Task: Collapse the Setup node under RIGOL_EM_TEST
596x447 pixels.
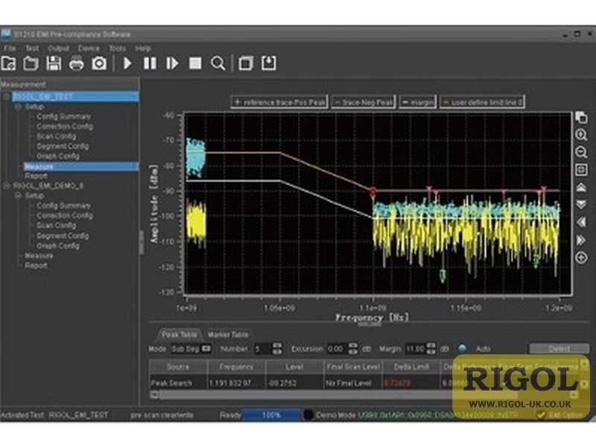Action: 18,107
